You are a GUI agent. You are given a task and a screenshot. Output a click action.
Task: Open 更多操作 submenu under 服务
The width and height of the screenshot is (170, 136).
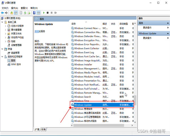coord(147,28)
